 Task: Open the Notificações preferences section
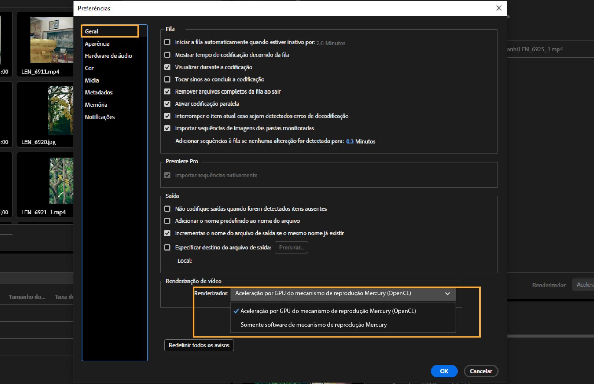tap(100, 117)
